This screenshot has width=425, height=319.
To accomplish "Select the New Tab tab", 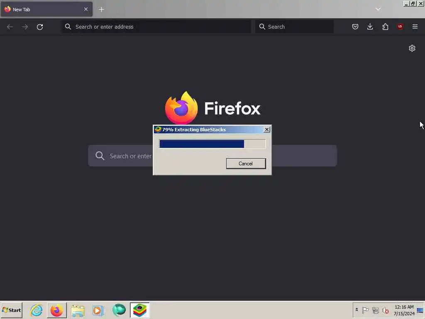I will [46, 9].
